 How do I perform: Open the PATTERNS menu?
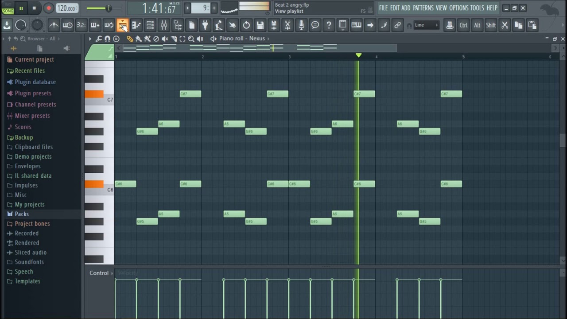tap(423, 8)
